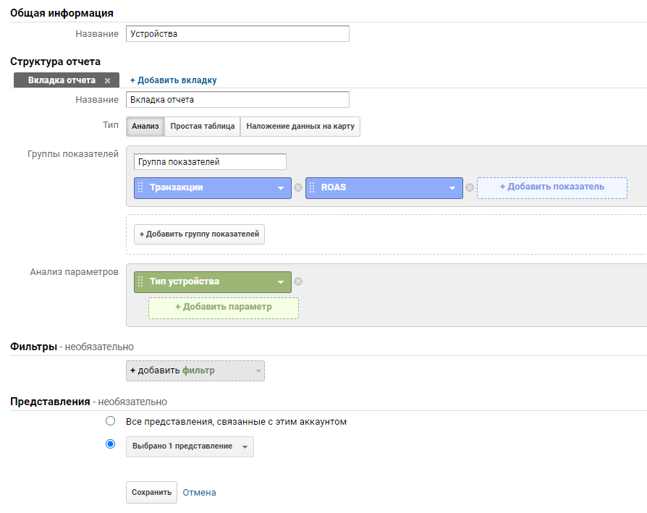This screenshot has height=513, width=647.
Task: Close the Вкладка отчета tab with x
Action: click(x=108, y=80)
